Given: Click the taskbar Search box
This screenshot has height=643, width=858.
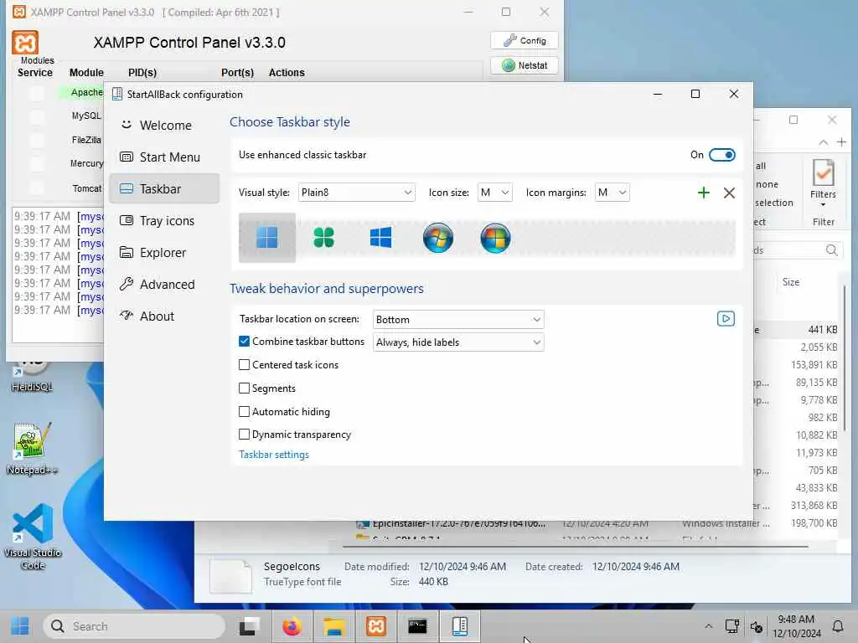Looking at the screenshot, I should (x=133, y=626).
